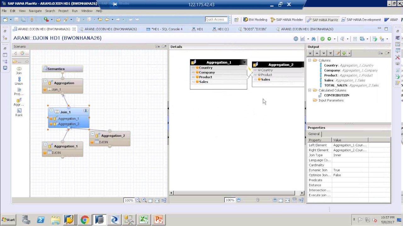
Task: Select the Union node in the palette
Action: 19,81
